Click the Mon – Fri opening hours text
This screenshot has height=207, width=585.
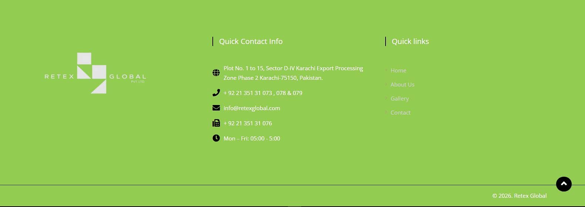click(x=252, y=138)
